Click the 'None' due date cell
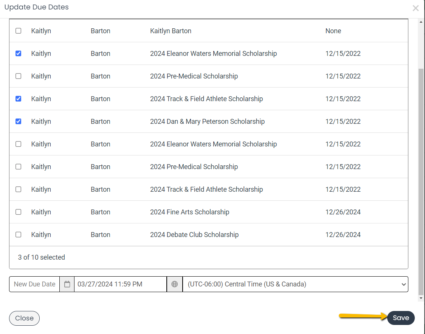Viewport: 425px width, 334px height. tap(333, 31)
